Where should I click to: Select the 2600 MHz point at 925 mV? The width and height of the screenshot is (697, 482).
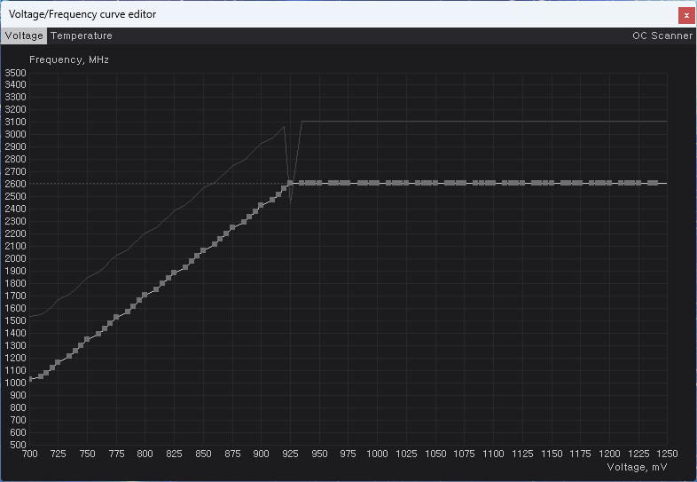tap(290, 183)
